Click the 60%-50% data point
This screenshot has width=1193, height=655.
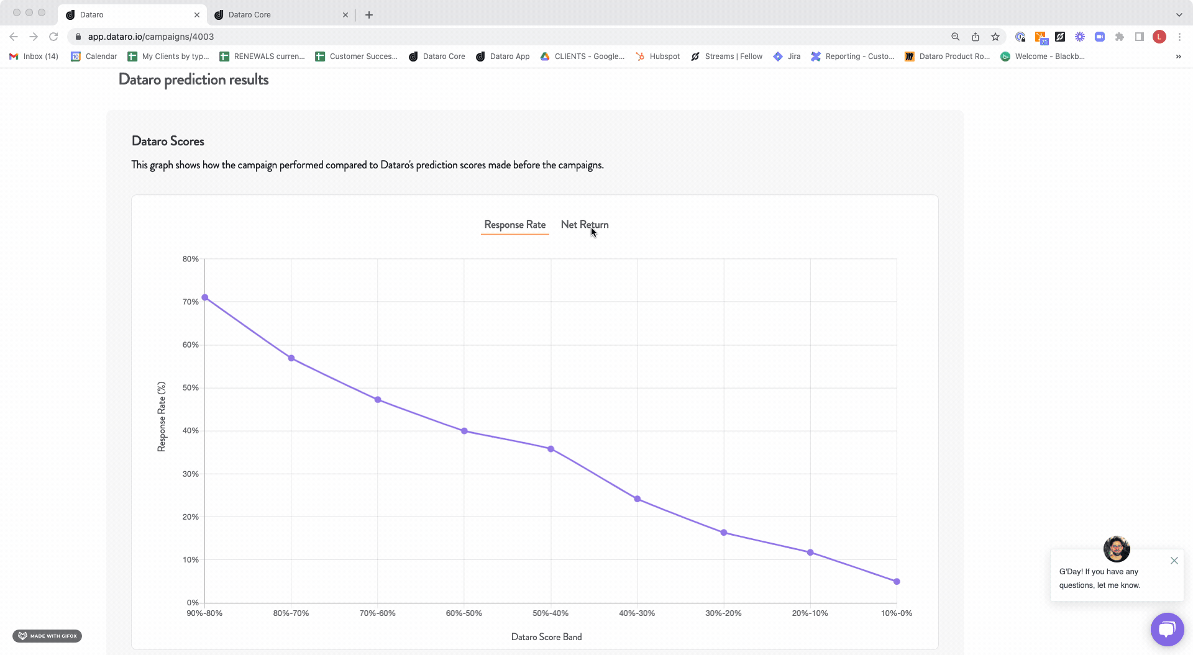click(x=464, y=431)
